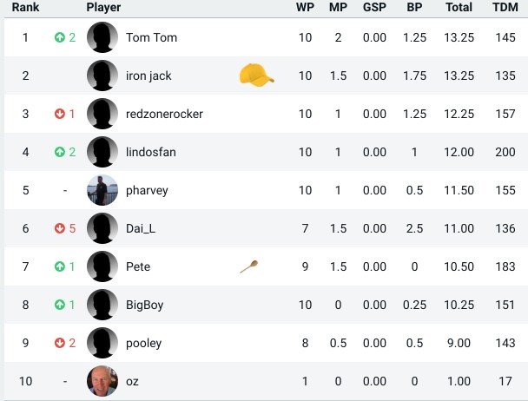Click the yellow cap icon beside iron jack
528x401 pixels.
[256, 76]
